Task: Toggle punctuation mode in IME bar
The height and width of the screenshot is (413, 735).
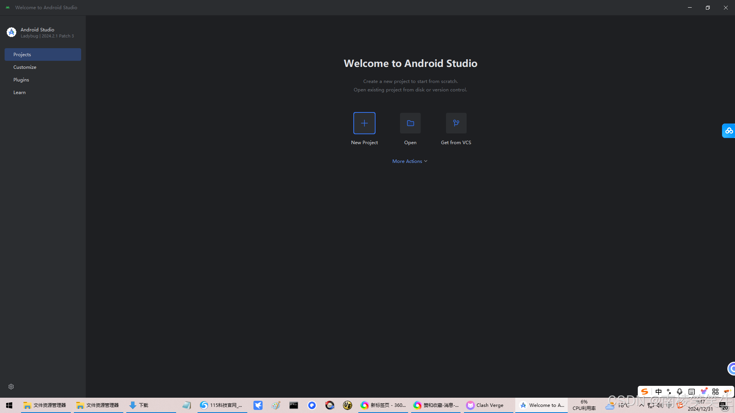Action: tap(669, 392)
